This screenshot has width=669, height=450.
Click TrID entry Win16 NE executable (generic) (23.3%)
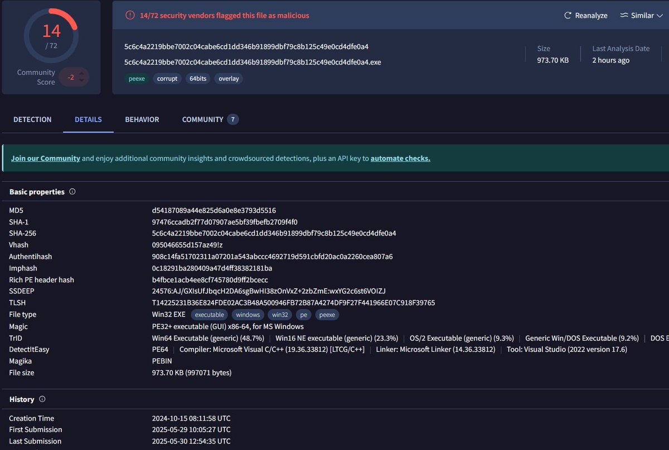click(337, 338)
